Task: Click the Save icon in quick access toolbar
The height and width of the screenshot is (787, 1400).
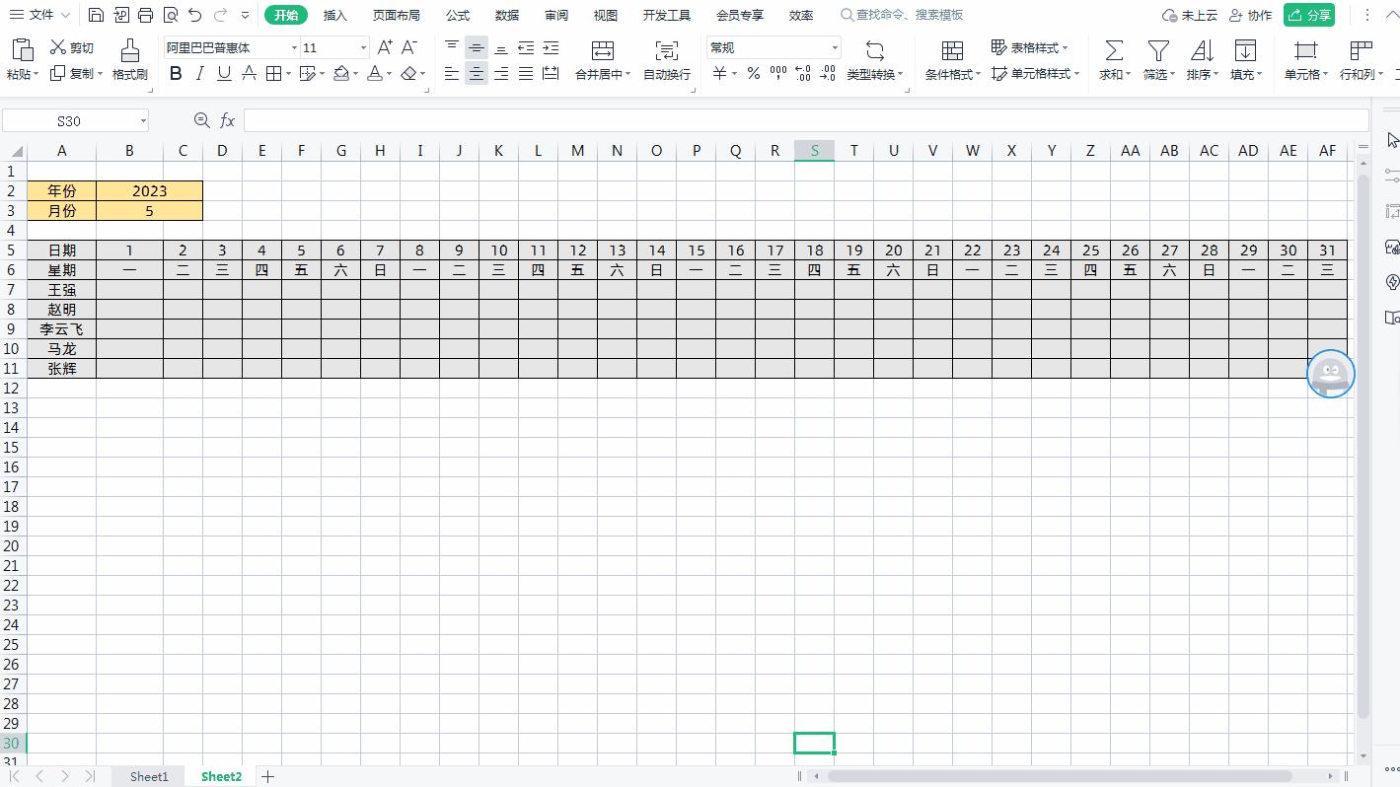Action: [x=96, y=15]
